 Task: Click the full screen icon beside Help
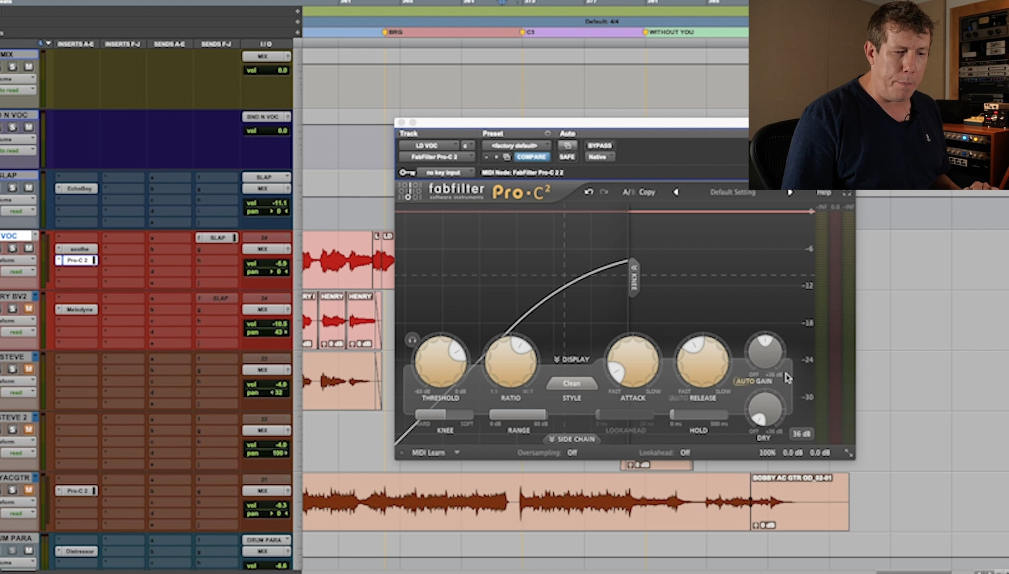pos(847,192)
